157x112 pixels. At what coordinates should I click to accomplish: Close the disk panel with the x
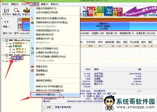(x=2, y=18)
